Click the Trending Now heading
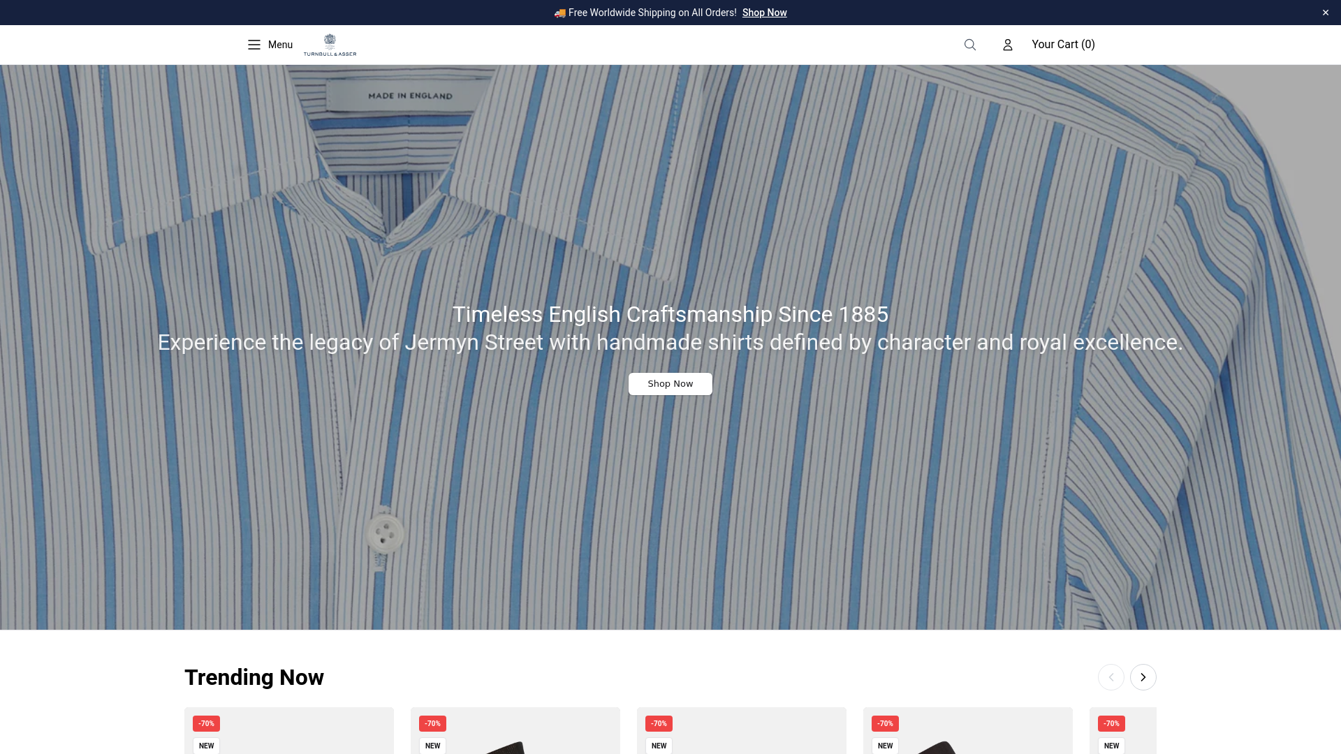The image size is (1341, 754). (x=254, y=677)
